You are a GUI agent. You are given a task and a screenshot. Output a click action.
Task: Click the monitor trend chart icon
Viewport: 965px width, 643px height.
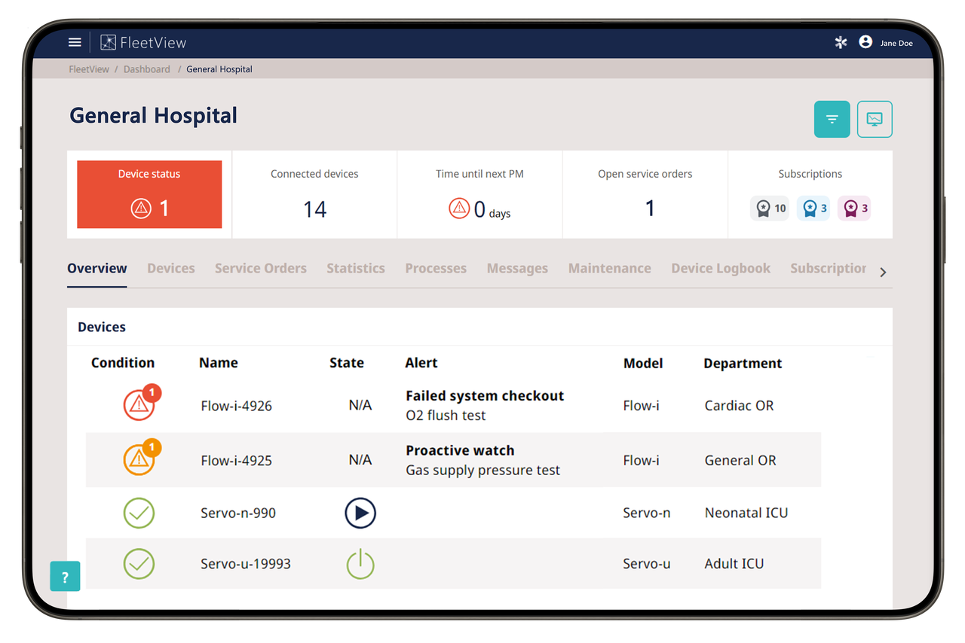[875, 119]
